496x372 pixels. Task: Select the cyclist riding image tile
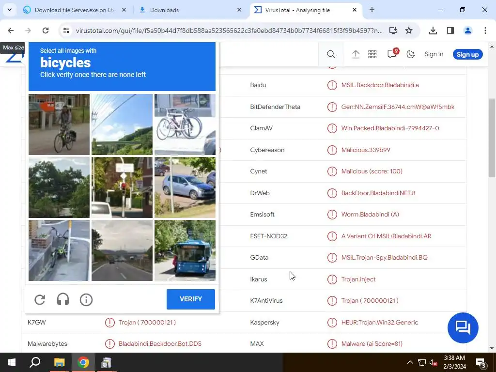tap(59, 124)
